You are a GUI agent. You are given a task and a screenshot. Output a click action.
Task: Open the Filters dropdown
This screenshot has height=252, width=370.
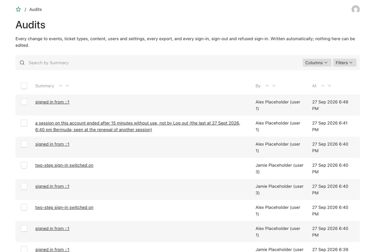[x=345, y=63]
